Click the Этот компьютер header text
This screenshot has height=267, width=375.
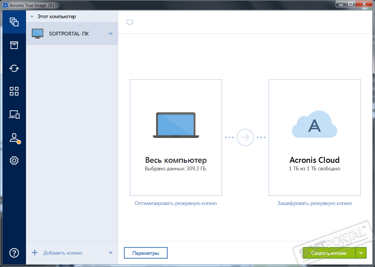click(x=57, y=16)
